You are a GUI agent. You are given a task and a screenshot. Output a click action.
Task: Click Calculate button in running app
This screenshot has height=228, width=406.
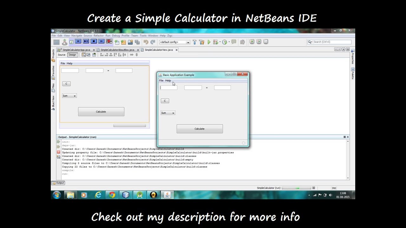point(200,129)
